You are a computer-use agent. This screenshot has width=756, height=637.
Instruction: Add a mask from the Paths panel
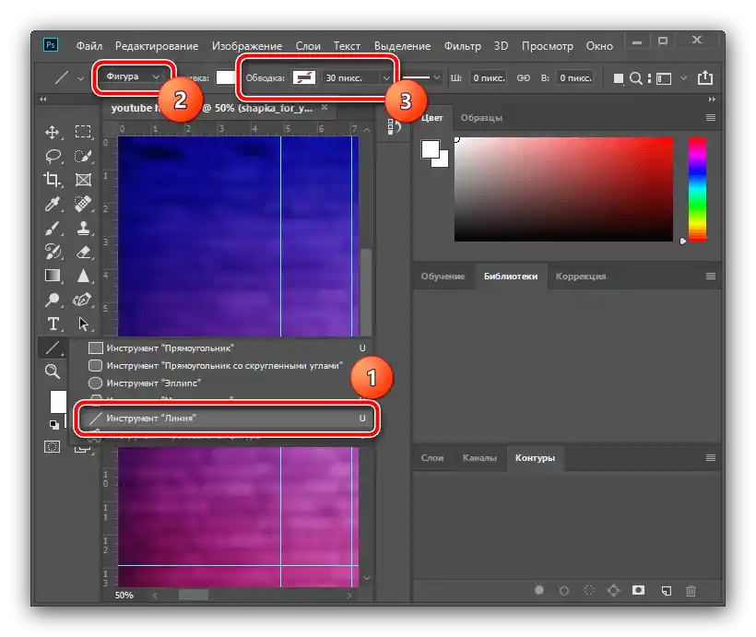[638, 590]
